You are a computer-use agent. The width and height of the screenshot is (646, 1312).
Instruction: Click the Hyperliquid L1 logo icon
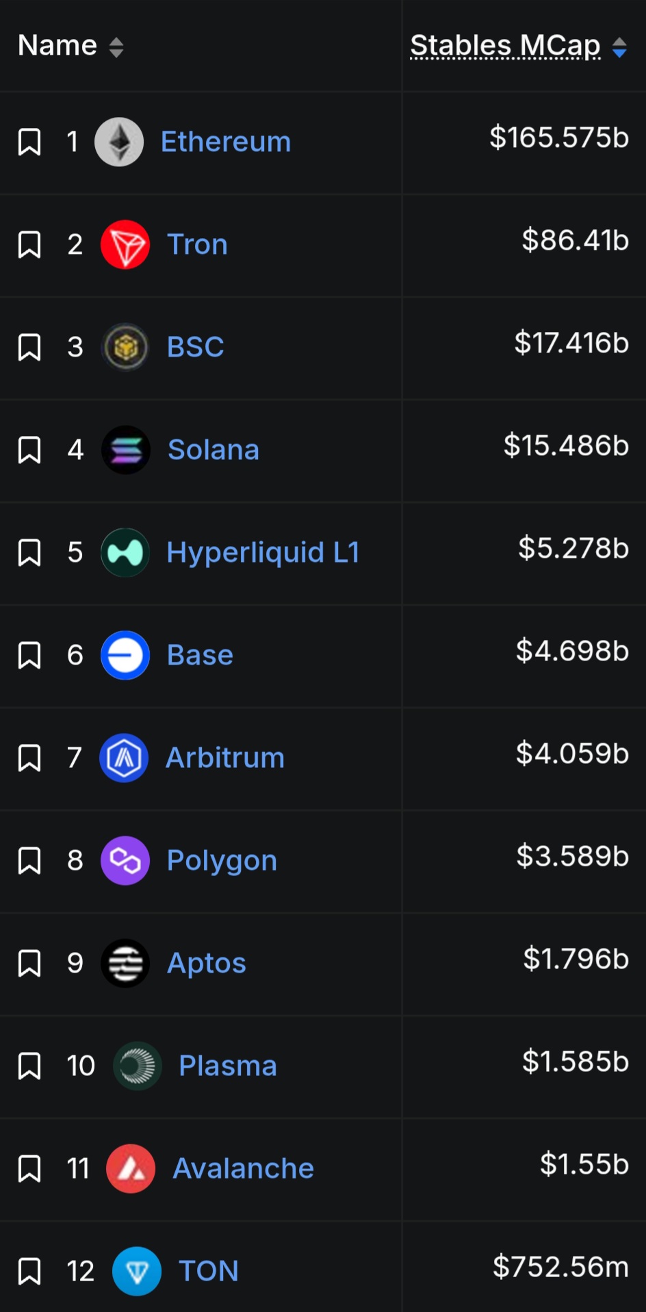click(125, 552)
